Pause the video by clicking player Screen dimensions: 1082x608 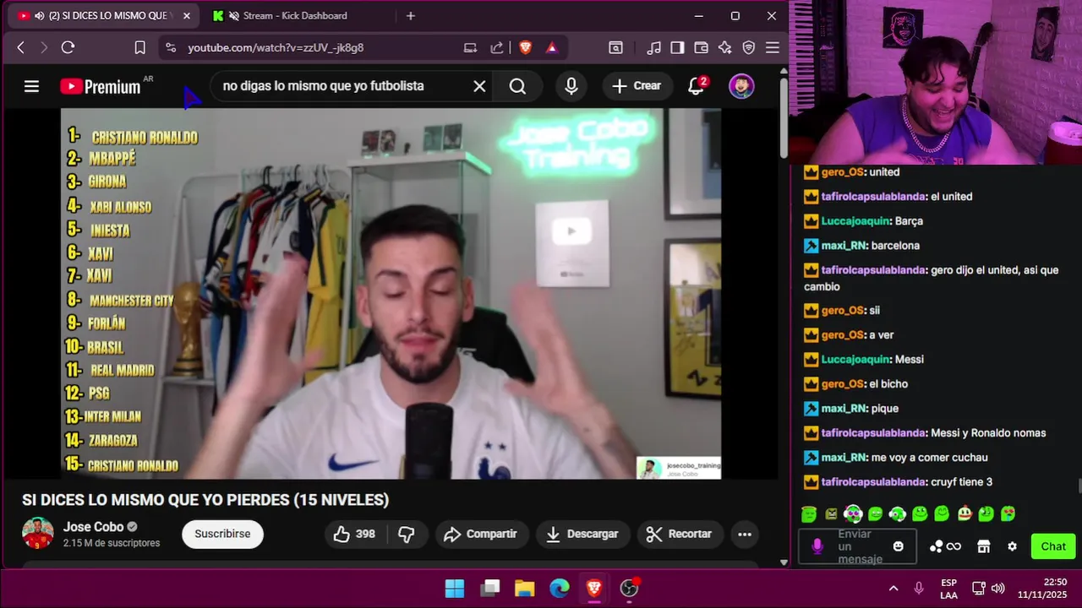391,294
